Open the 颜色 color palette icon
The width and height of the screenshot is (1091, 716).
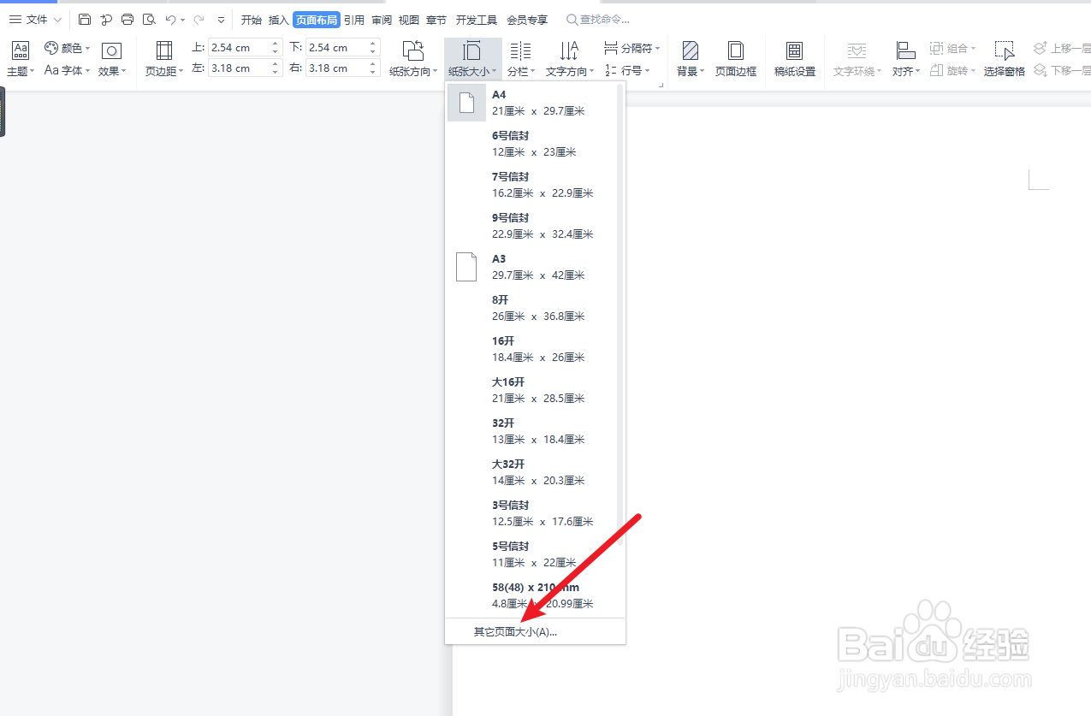tap(51, 49)
